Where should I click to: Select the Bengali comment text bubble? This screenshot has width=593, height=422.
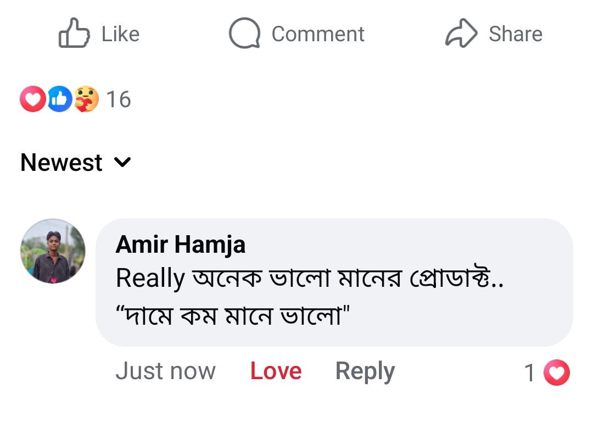coord(334,282)
